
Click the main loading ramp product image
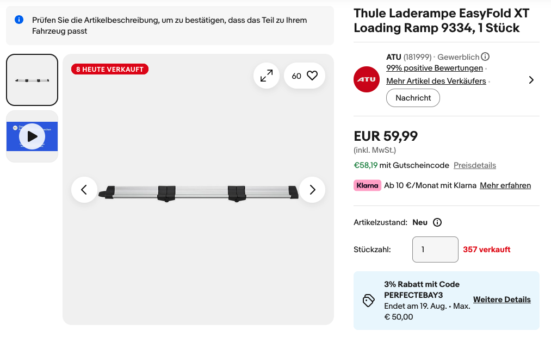click(x=198, y=193)
